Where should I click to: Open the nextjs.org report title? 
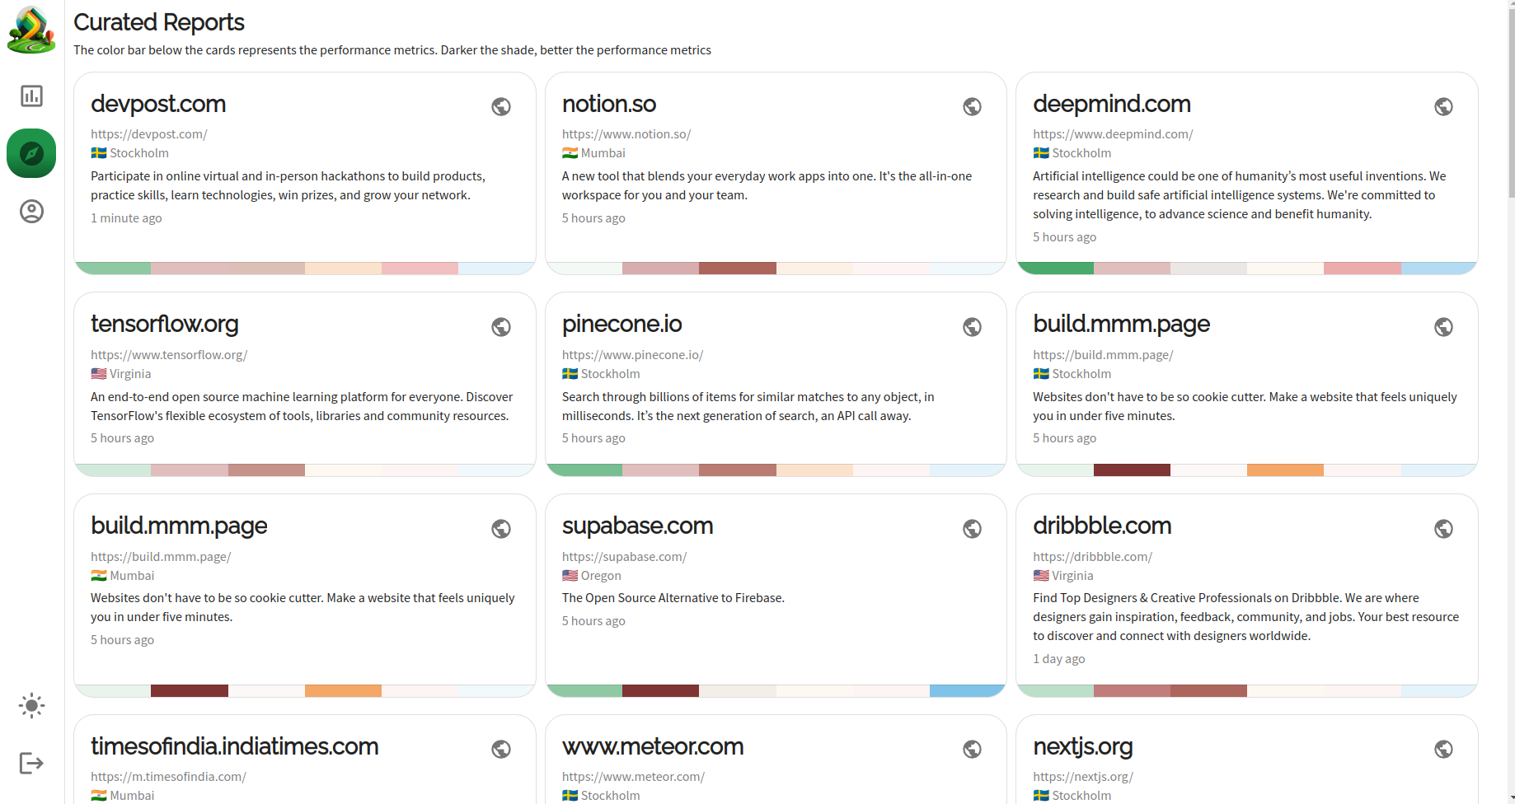coord(1083,746)
